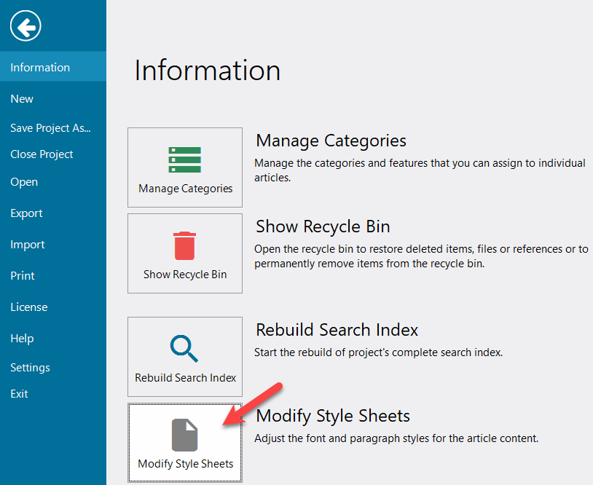Open the Save Project As... option
The height and width of the screenshot is (485, 593).
coord(50,127)
